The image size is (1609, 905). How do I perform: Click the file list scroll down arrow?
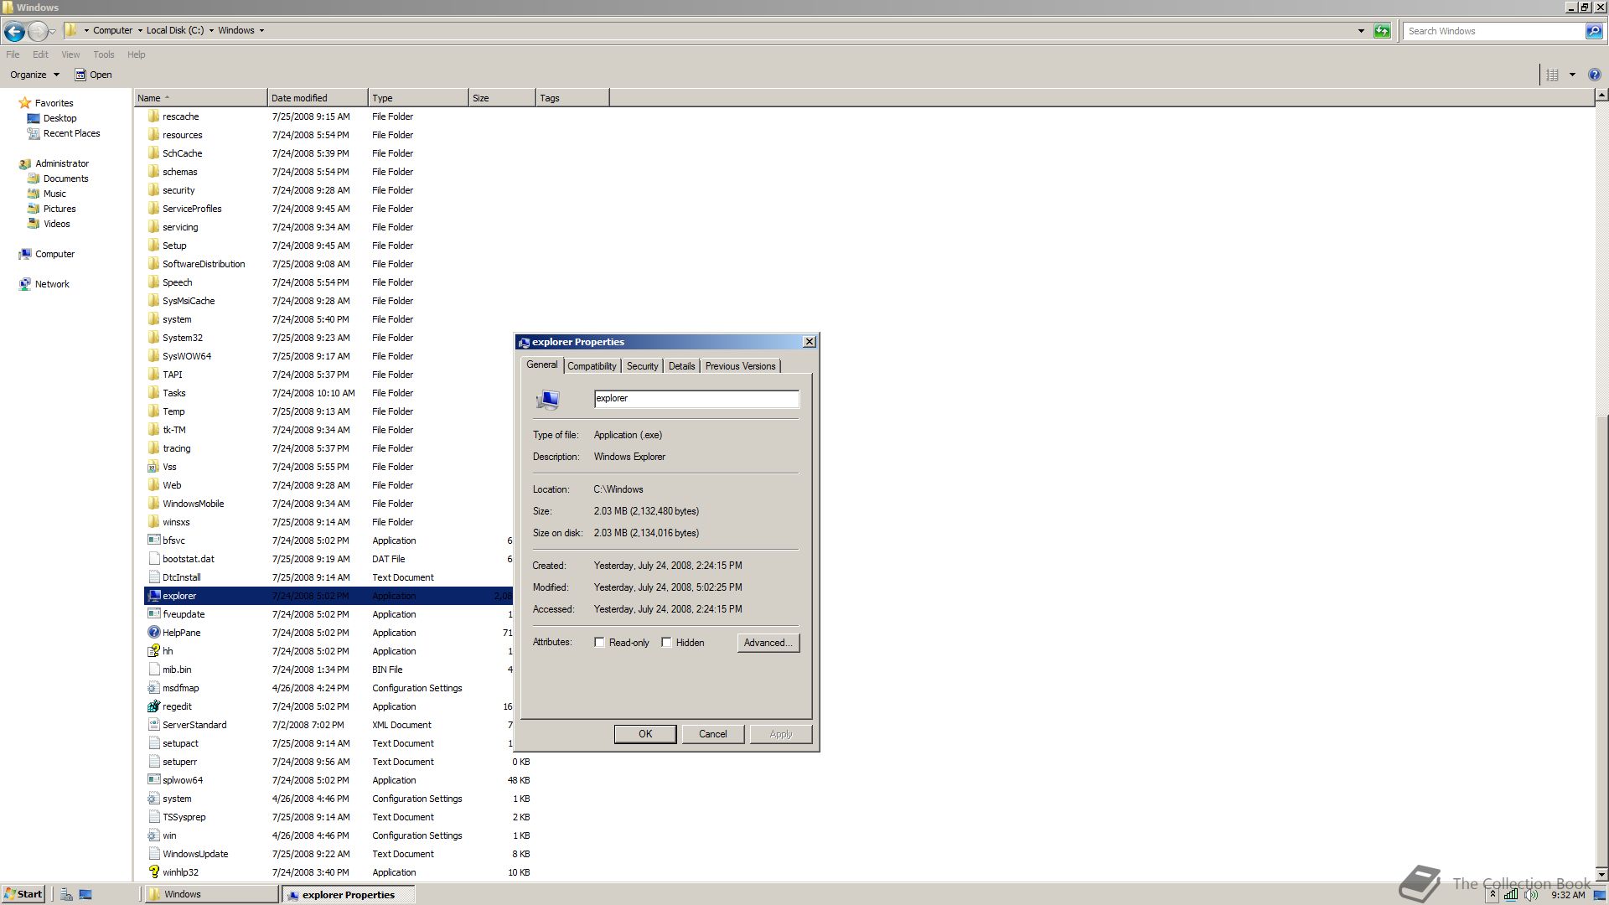pos(1601,875)
